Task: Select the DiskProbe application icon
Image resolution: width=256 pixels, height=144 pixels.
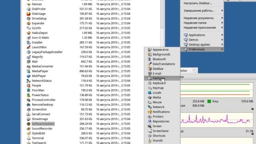Action: coord(28,9)
